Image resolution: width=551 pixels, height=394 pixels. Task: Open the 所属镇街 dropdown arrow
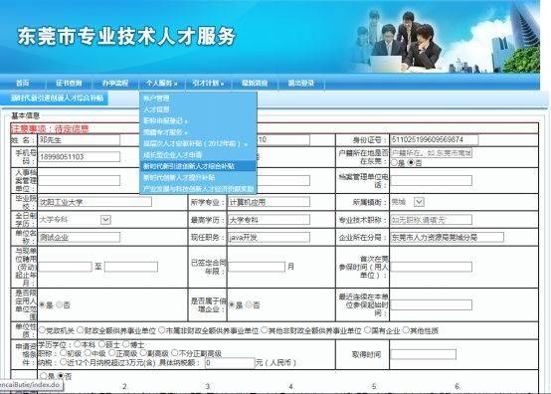tap(419, 202)
